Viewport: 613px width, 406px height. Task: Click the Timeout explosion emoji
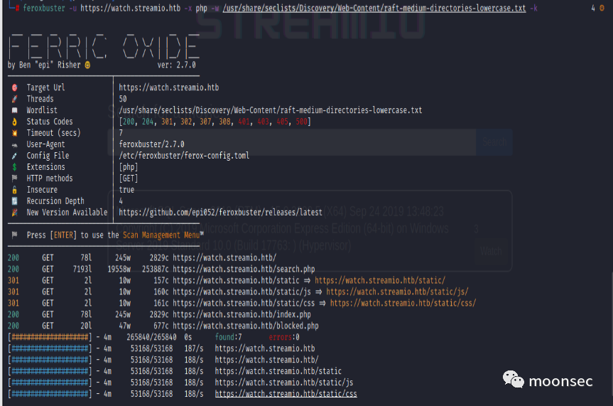point(14,133)
